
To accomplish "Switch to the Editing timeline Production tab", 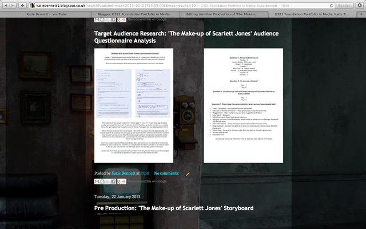I will pyautogui.click(x=223, y=14).
